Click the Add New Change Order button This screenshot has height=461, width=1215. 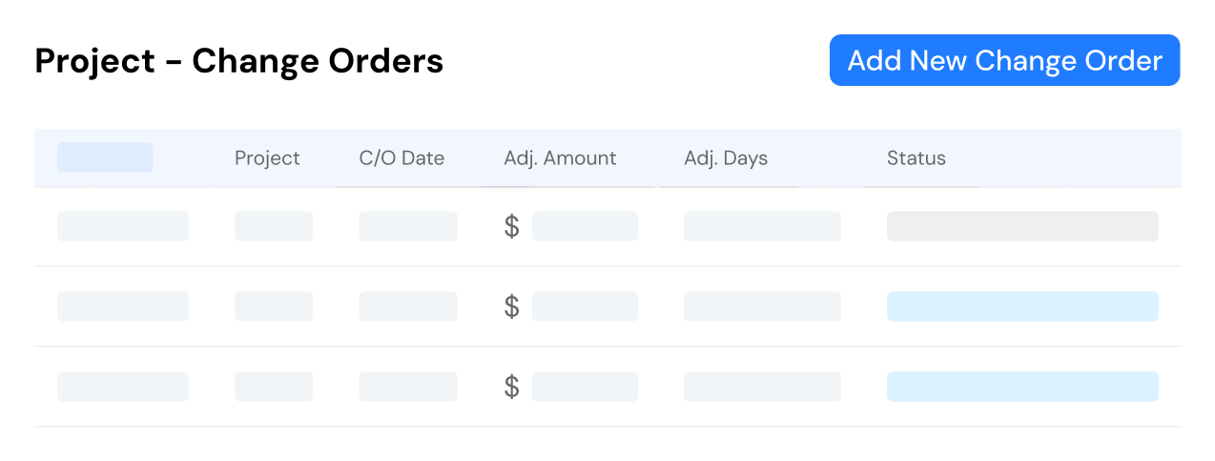pos(1004,60)
